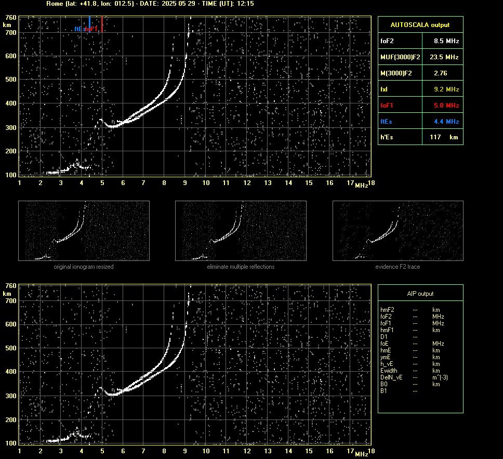Select the hmF1 row in AIP output
503x459 pixels.
click(412, 330)
